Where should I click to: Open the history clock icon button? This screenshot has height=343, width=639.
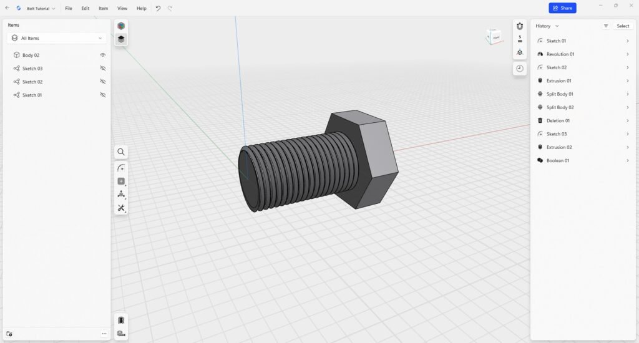pos(520,69)
